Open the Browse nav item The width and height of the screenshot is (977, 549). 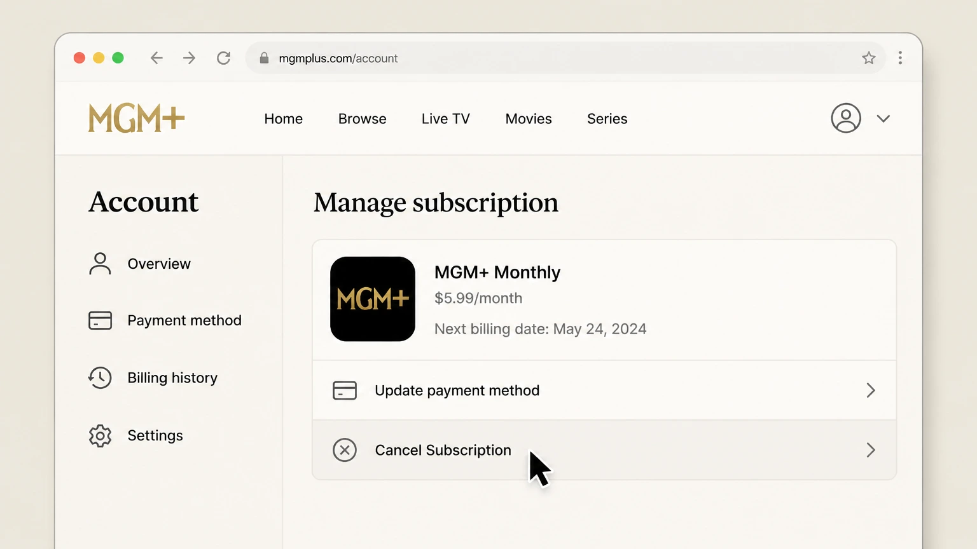point(363,119)
